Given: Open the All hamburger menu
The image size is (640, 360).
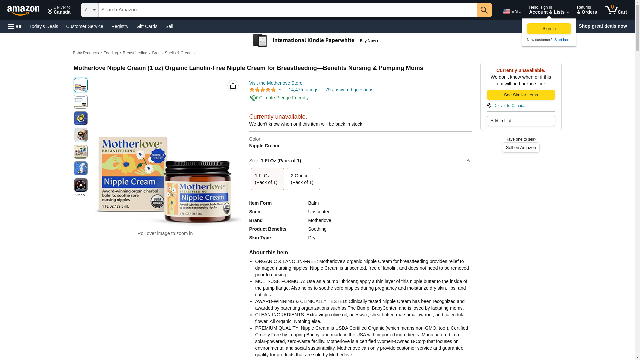Looking at the screenshot, I should coord(15,27).
